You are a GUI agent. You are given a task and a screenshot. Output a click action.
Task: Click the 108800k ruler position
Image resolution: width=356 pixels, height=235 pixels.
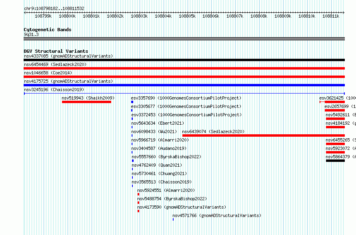67,16
